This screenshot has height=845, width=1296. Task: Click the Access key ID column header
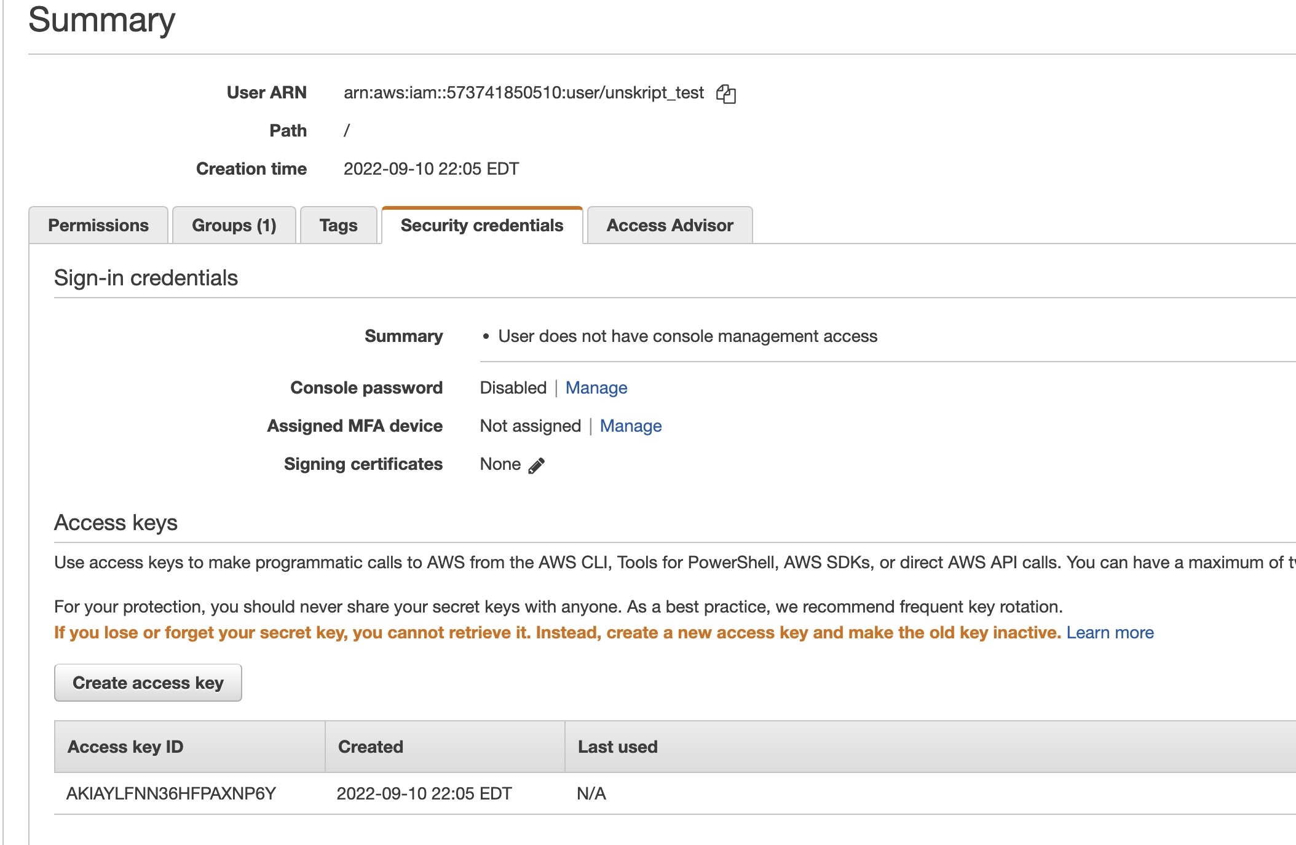point(125,747)
